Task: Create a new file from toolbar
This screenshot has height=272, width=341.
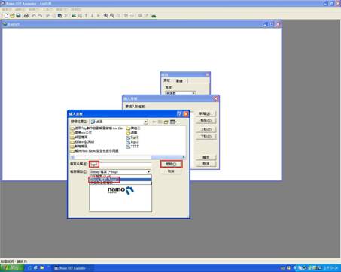Action: 6,16
